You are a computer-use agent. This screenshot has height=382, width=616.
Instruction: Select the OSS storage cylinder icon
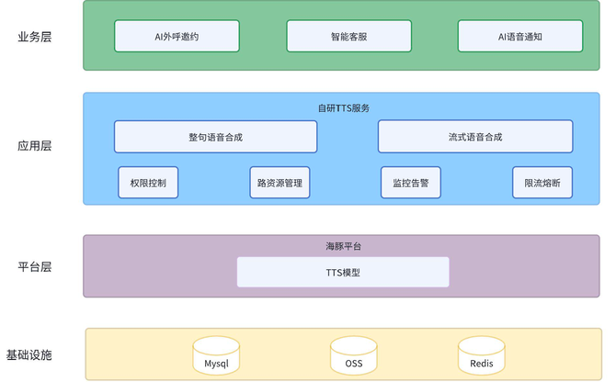pyautogui.click(x=354, y=355)
